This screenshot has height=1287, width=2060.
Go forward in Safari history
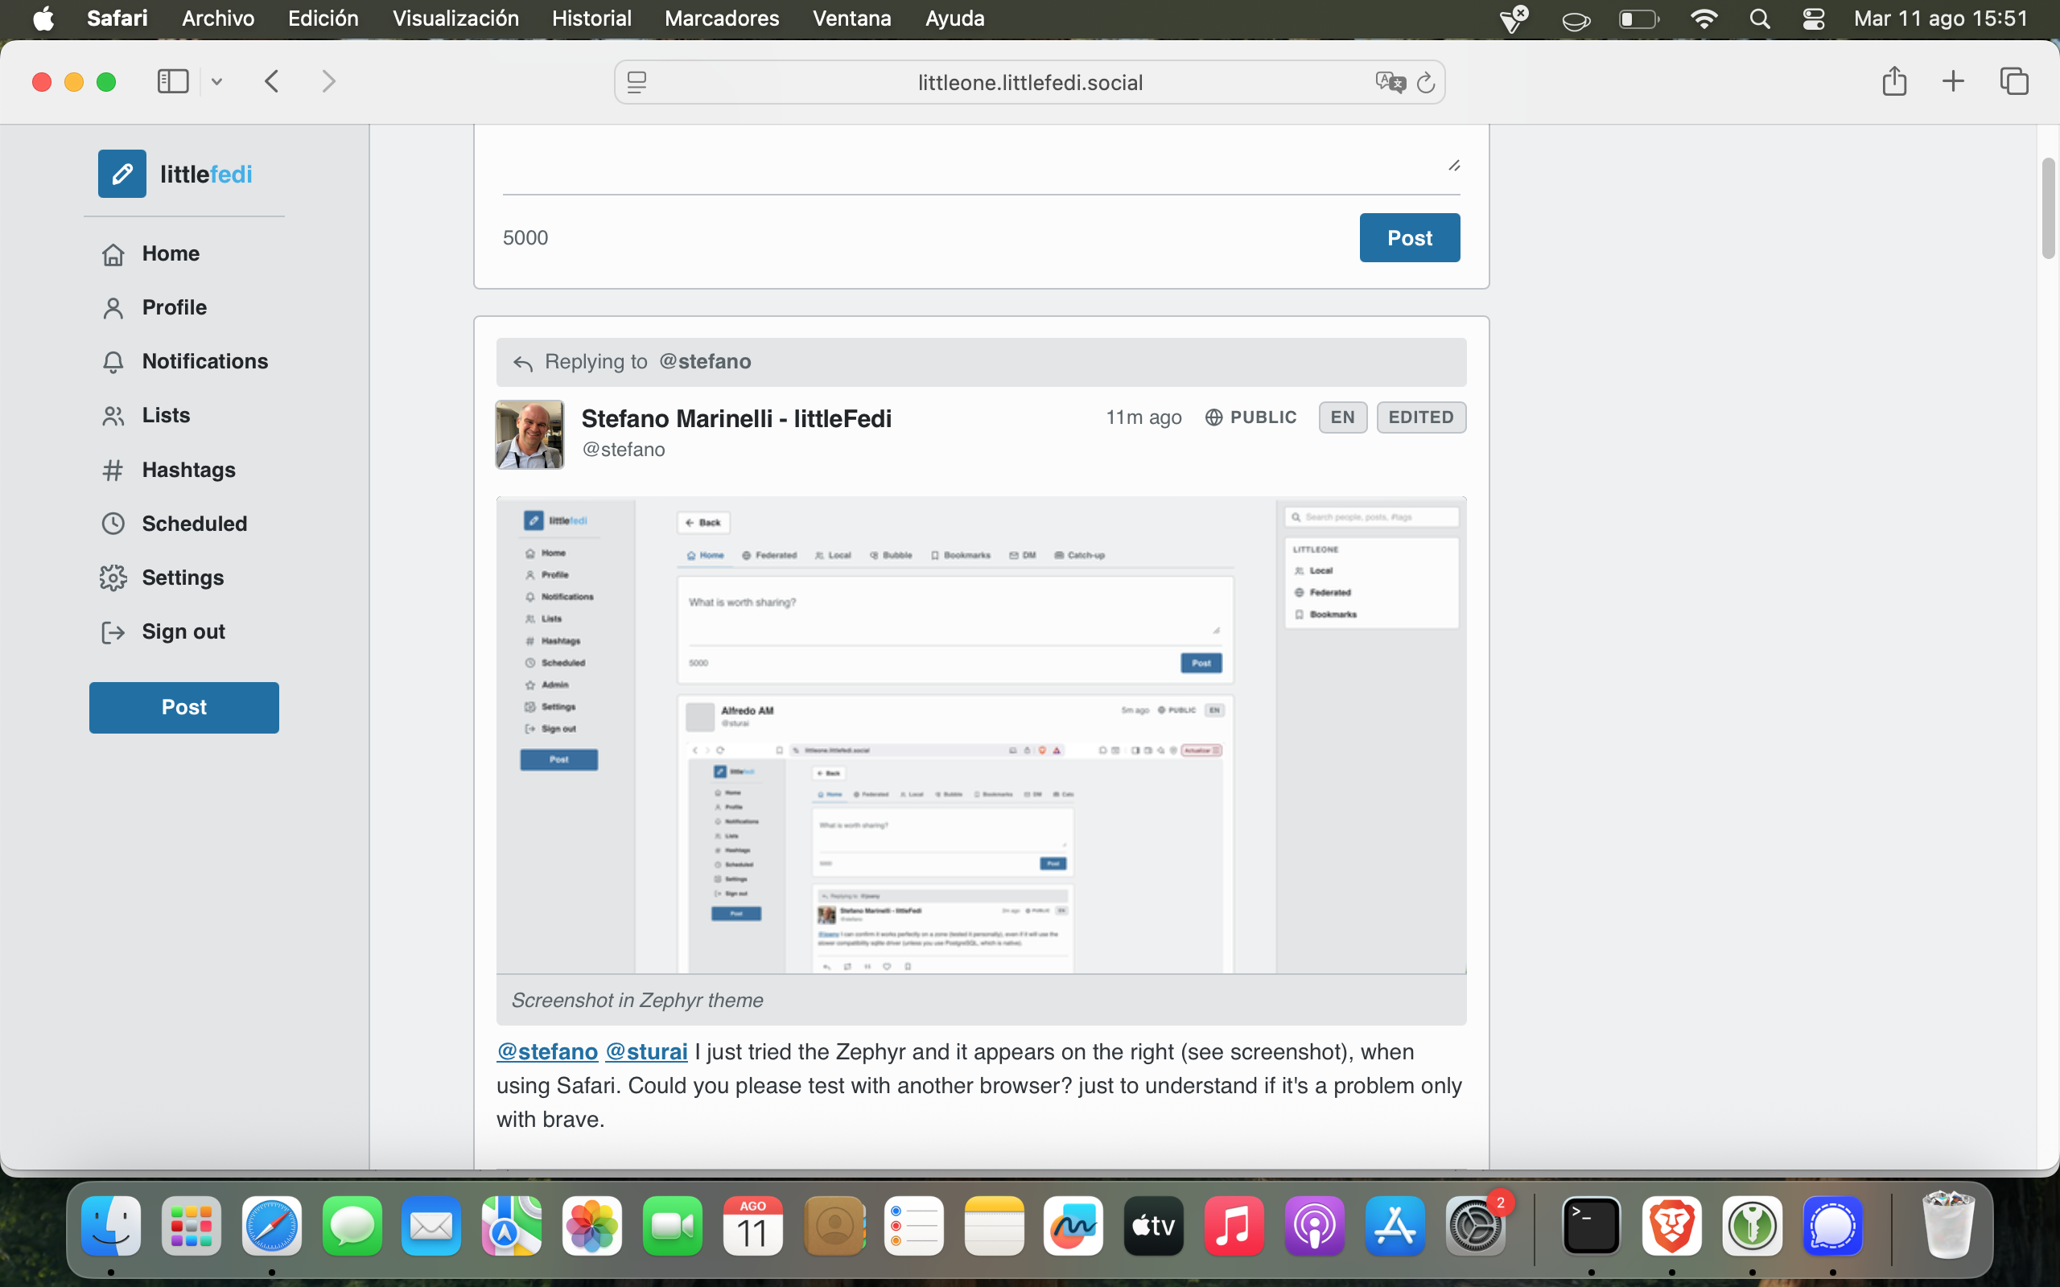pos(328,82)
